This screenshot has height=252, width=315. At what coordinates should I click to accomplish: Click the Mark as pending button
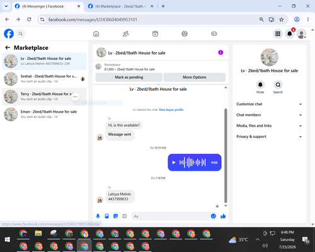pos(129,77)
